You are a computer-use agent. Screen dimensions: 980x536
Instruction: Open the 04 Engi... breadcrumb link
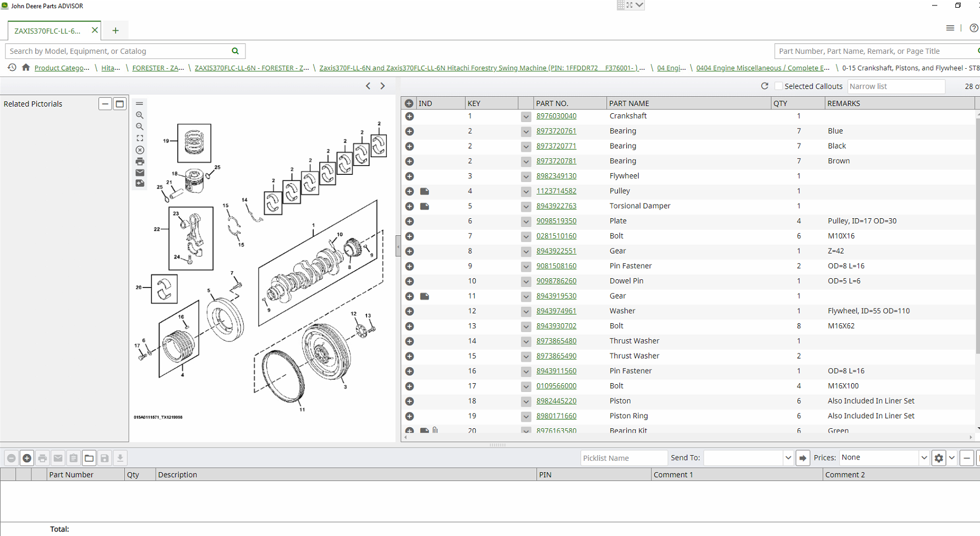tap(671, 68)
